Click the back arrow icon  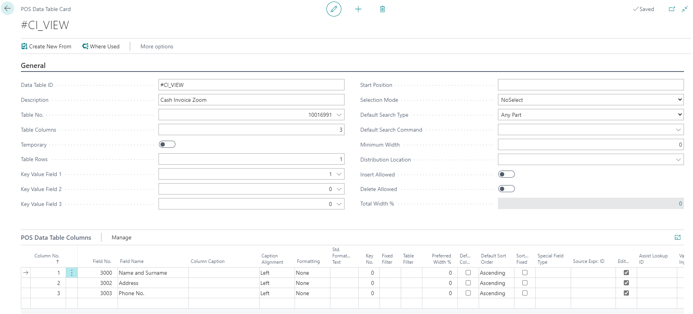(x=7, y=8)
